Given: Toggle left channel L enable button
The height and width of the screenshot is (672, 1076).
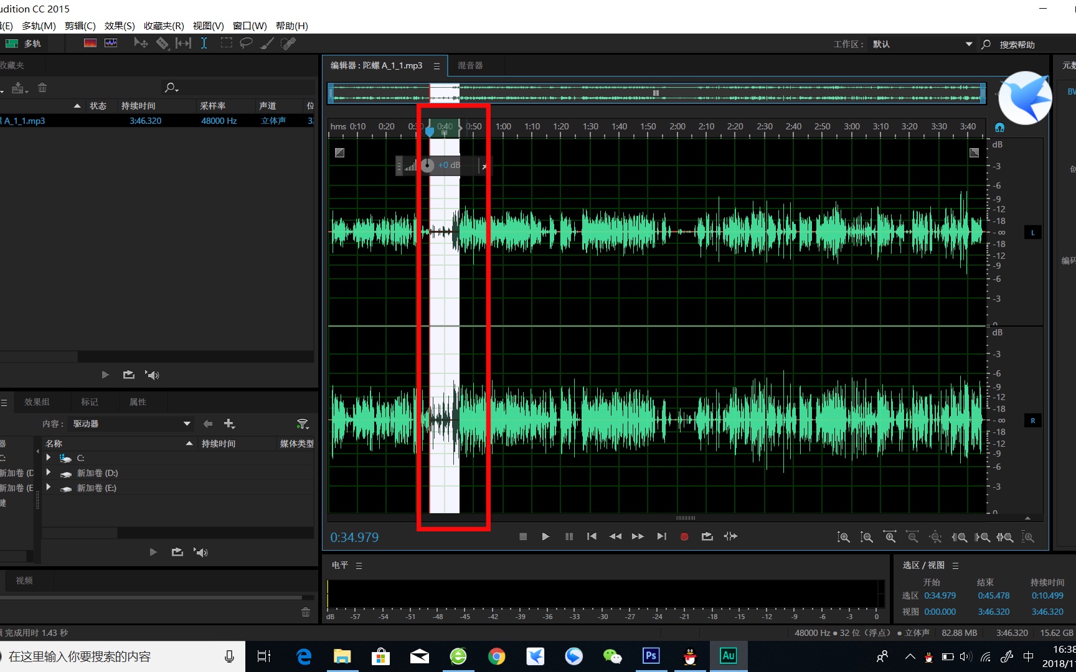Looking at the screenshot, I should click(1032, 233).
